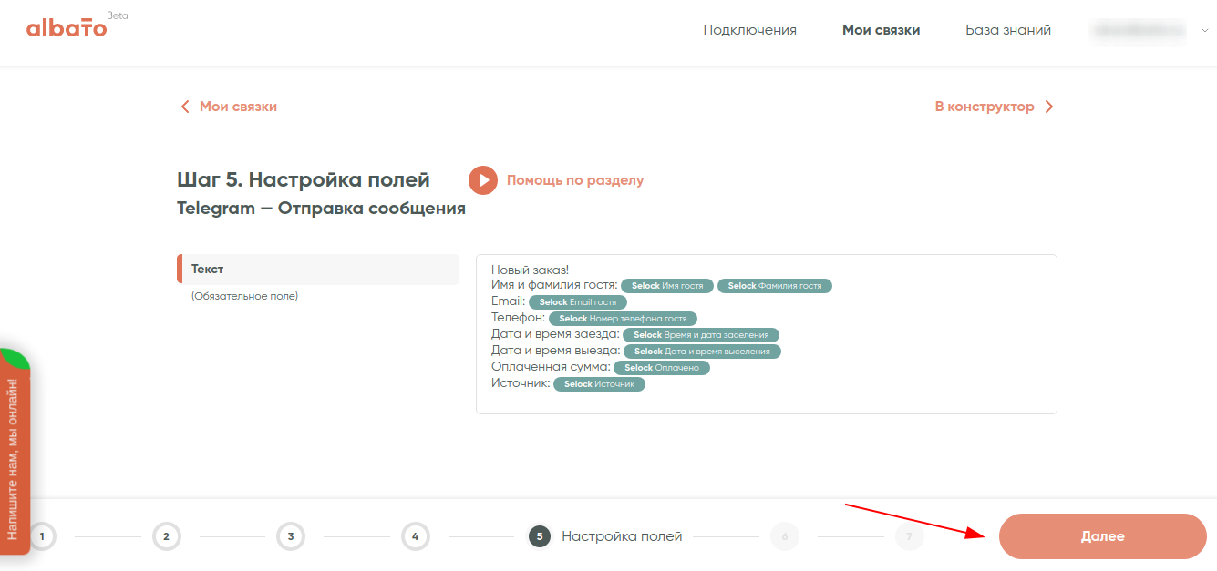Go to step 3 circle
The width and height of the screenshot is (1217, 571).
(x=290, y=537)
